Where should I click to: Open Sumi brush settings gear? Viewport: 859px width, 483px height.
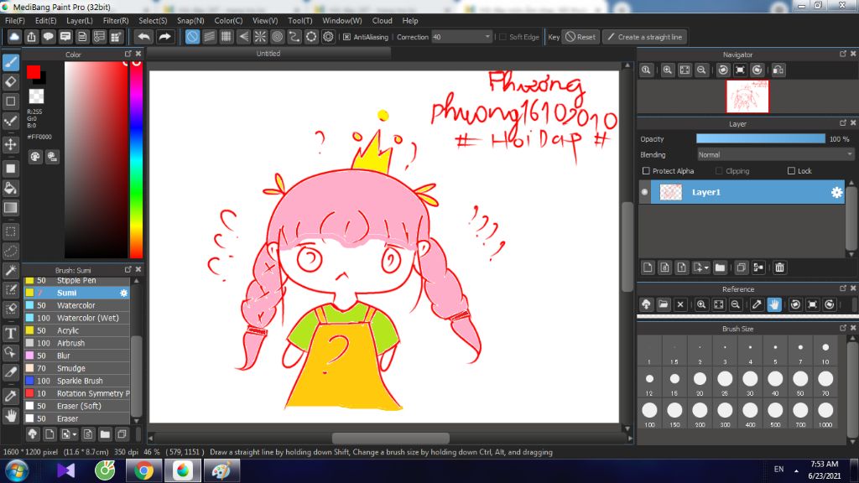(124, 293)
